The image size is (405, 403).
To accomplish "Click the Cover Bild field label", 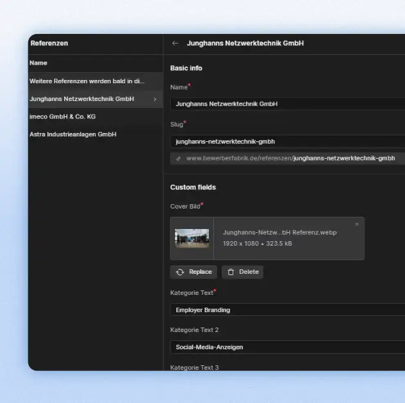I will pyautogui.click(x=185, y=206).
